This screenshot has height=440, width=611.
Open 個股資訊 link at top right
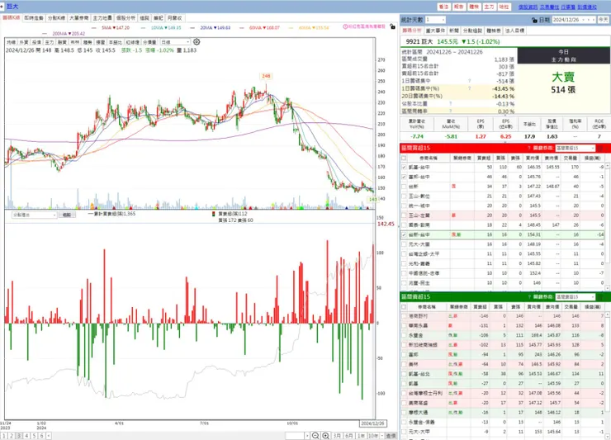click(528, 7)
